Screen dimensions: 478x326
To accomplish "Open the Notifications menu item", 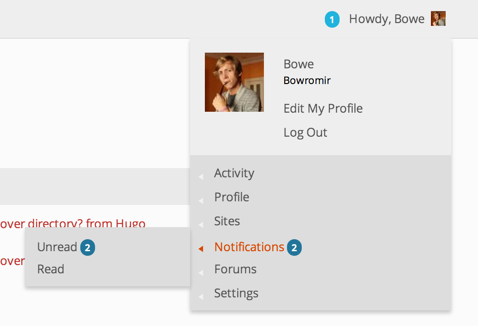I will coord(249,247).
